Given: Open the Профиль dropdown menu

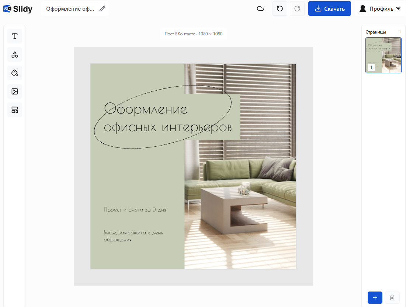Looking at the screenshot, I should pyautogui.click(x=379, y=8).
